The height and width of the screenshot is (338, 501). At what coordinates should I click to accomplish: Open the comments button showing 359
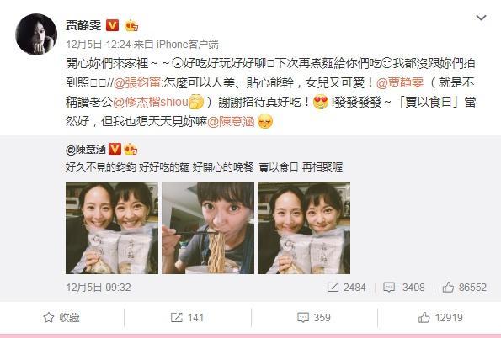coord(314,318)
